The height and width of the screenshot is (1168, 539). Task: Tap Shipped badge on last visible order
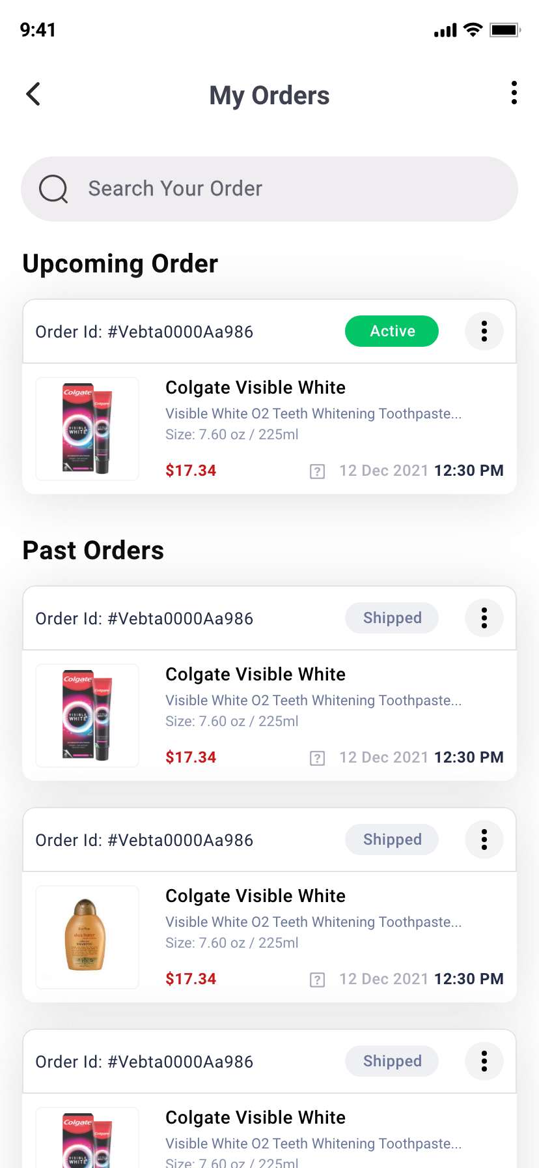point(392,1061)
